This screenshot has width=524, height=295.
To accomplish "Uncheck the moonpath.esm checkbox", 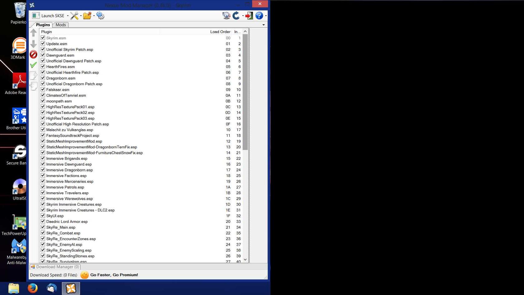I will click(43, 101).
